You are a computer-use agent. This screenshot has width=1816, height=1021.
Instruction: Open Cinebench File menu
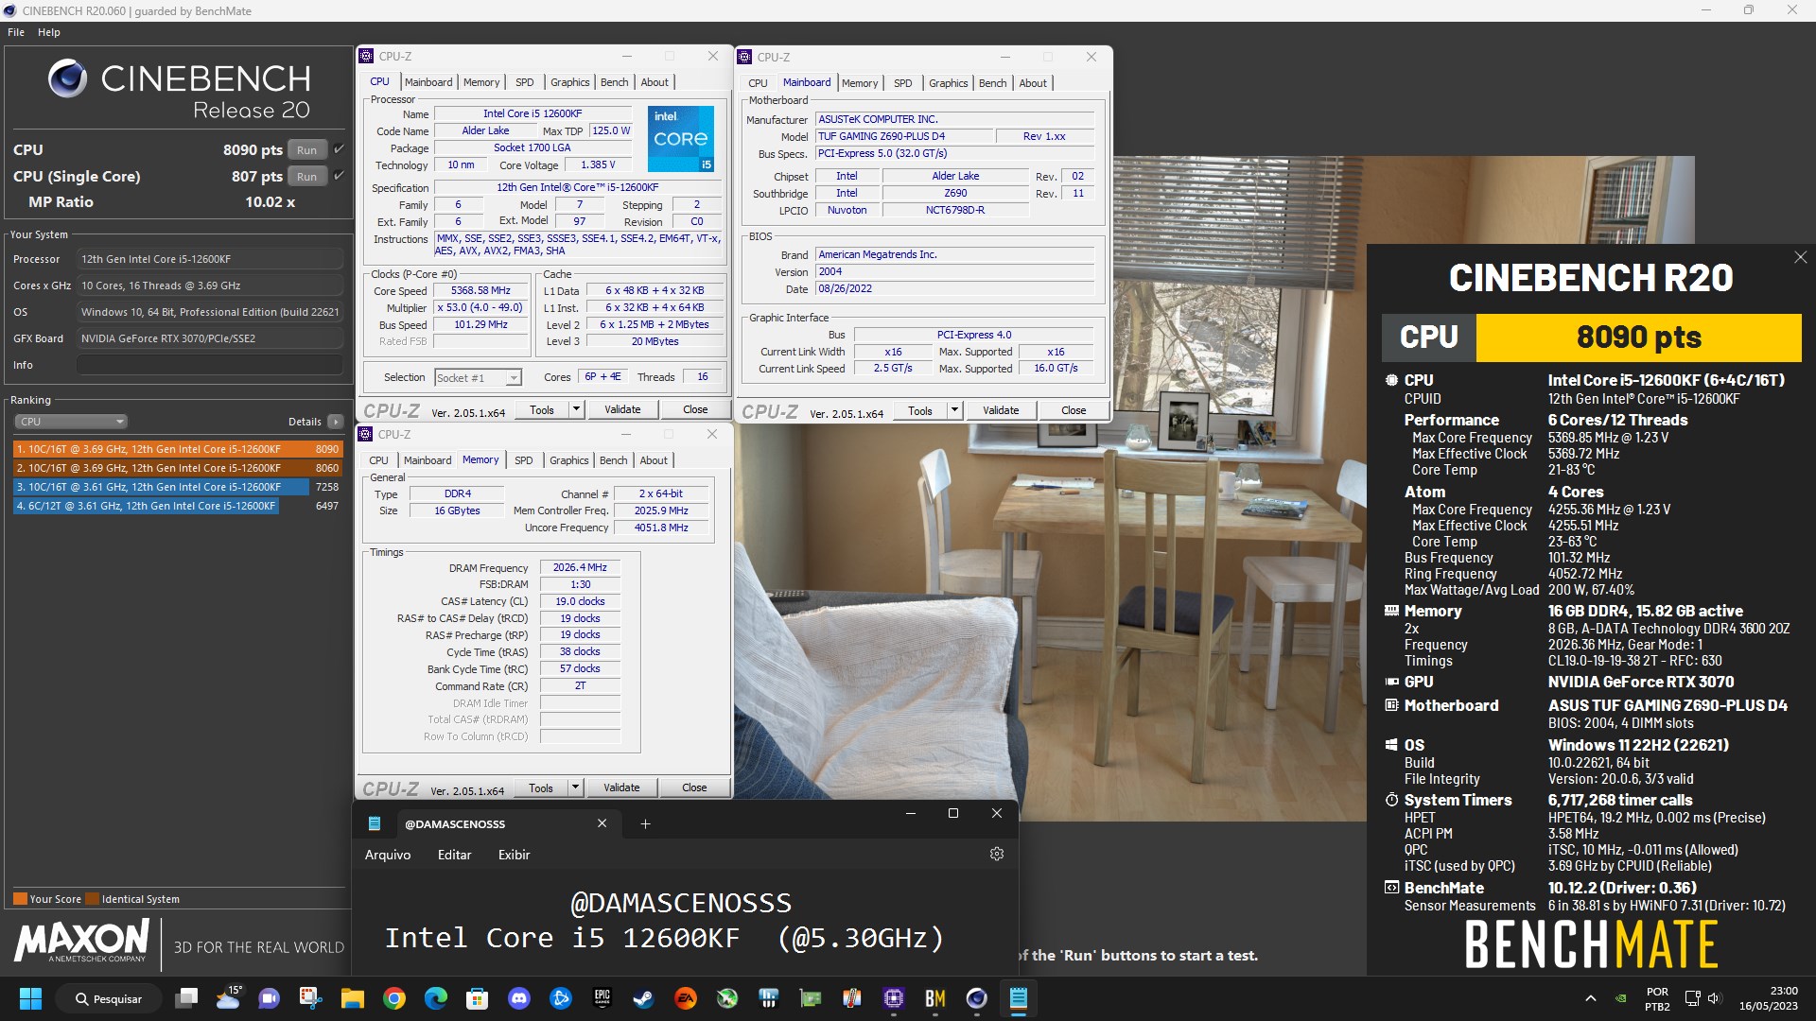coord(16,32)
